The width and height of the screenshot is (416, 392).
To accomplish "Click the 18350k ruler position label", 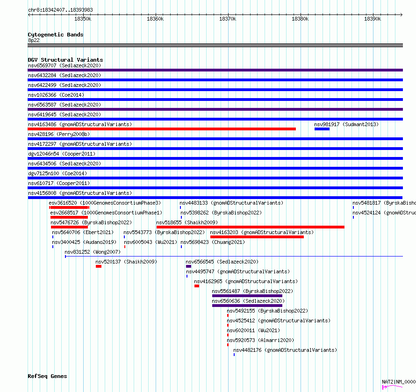I will coord(83,19).
